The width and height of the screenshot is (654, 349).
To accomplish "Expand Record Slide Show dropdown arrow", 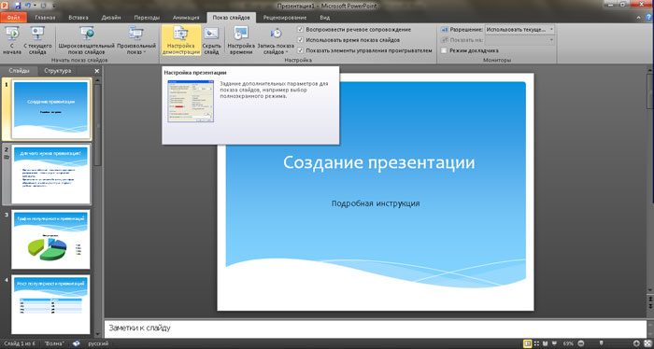I will pyautogui.click(x=287, y=52).
